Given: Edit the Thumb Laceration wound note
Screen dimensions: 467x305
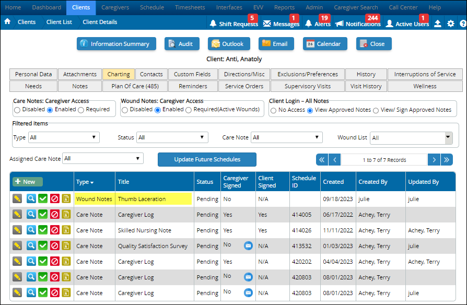Looking at the screenshot, I should [x=17, y=198].
